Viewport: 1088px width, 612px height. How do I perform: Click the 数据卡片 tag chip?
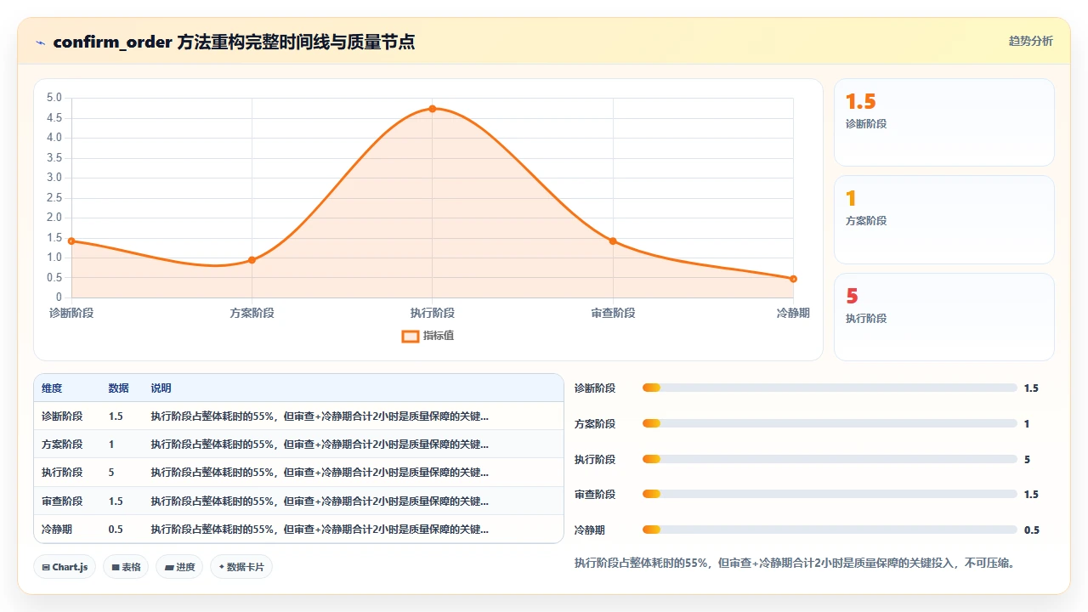pyautogui.click(x=241, y=567)
